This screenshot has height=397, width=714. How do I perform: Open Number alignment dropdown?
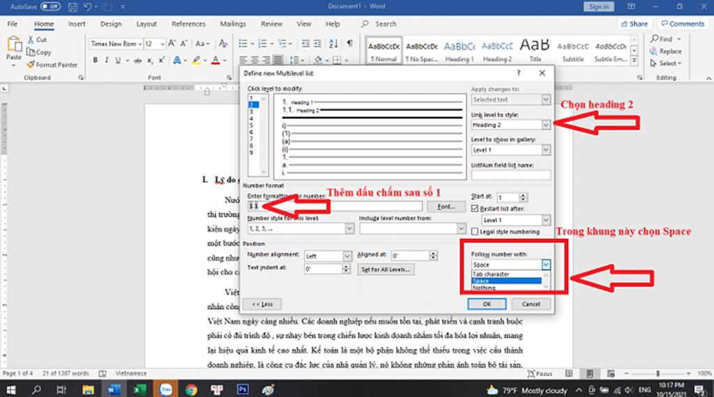click(347, 256)
